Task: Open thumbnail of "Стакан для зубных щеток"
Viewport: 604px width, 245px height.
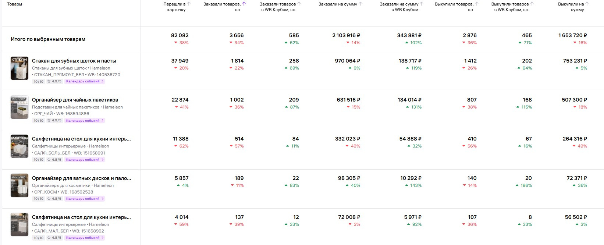Action: pos(19,68)
